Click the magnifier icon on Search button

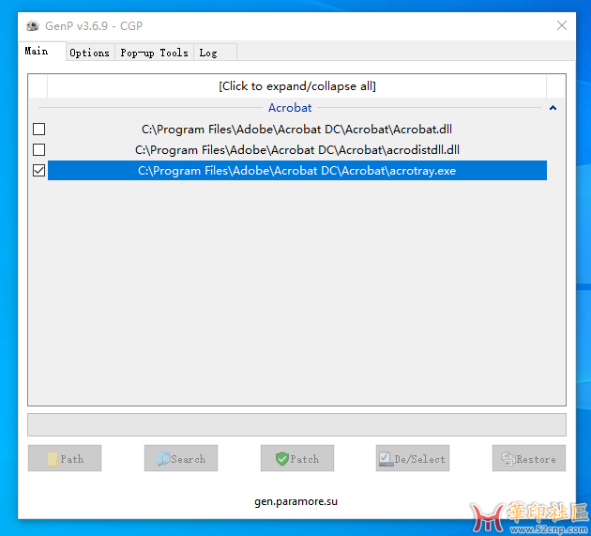coord(163,459)
